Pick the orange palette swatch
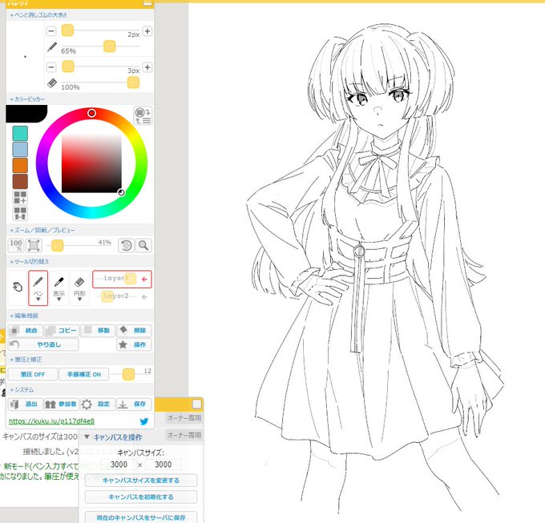 click(x=20, y=165)
